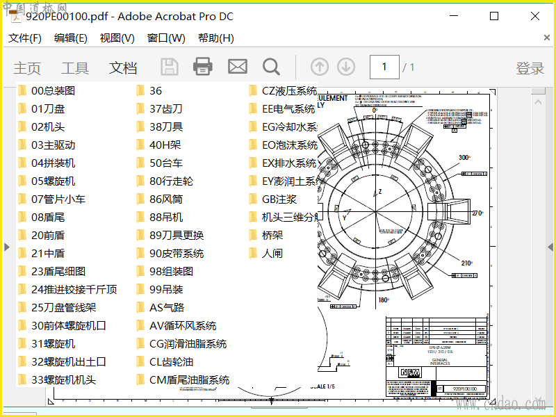Select the 38刀具 folder name
Viewport: 556px width, 417px height.
[x=166, y=127]
